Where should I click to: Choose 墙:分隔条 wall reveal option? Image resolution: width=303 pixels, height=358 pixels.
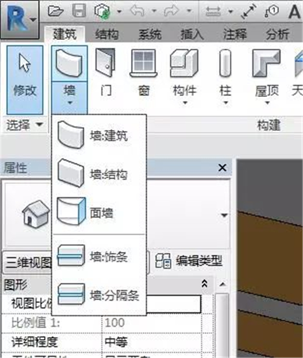coord(99,295)
